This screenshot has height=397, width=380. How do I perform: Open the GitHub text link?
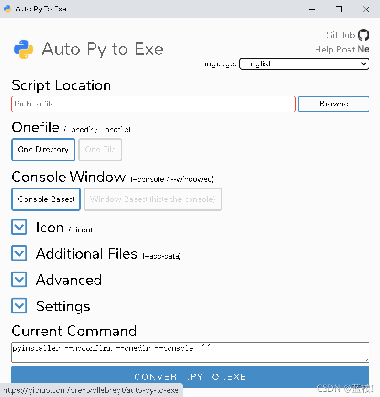(x=340, y=35)
